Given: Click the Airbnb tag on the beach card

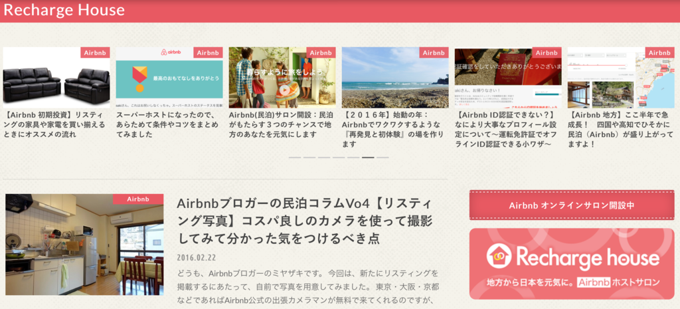Looking at the screenshot, I should [434, 52].
